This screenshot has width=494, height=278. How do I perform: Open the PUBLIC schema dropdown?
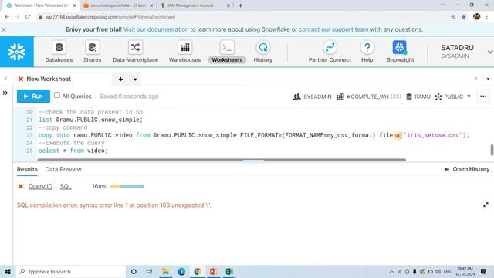tap(453, 97)
